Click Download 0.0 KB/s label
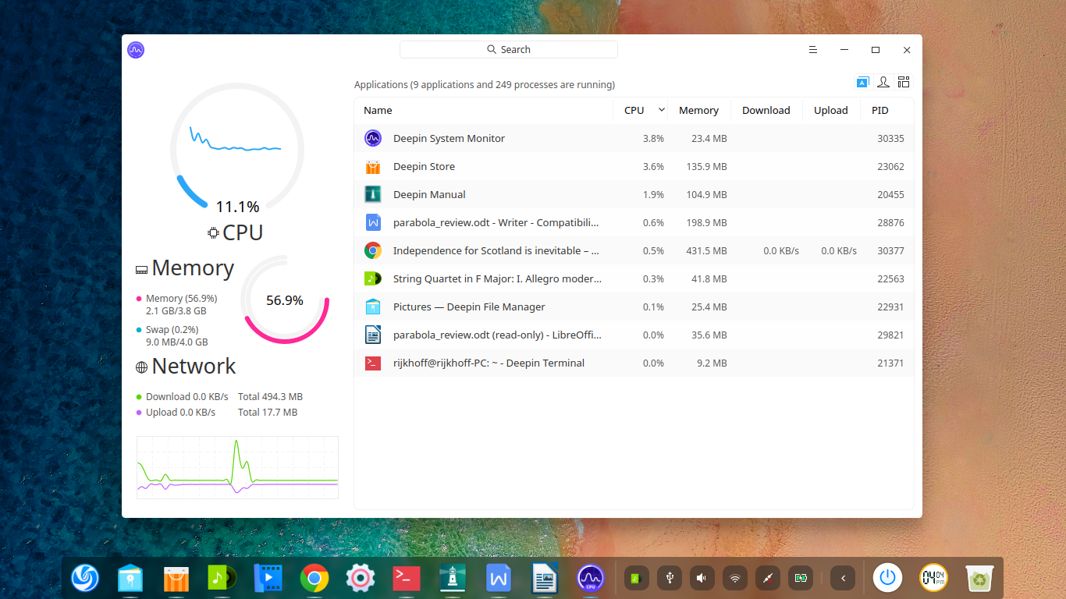 [x=187, y=396]
